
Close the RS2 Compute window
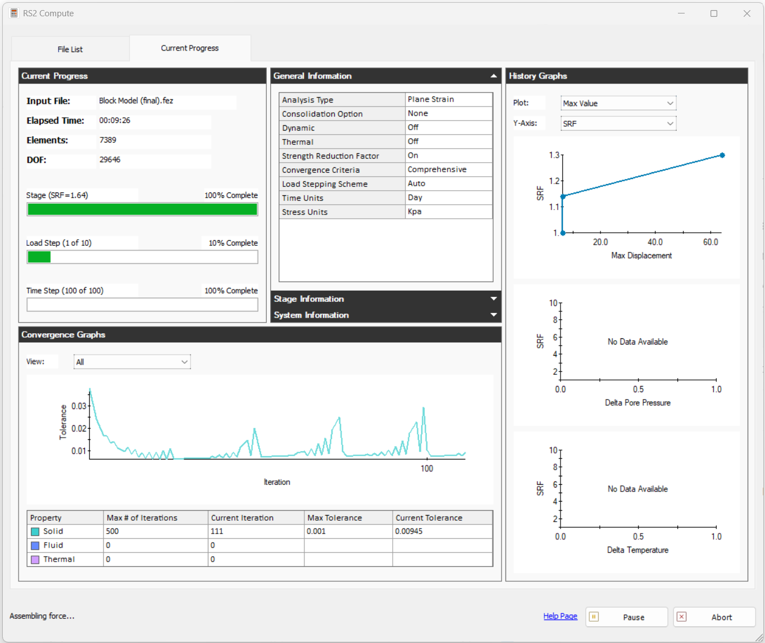pyautogui.click(x=747, y=13)
